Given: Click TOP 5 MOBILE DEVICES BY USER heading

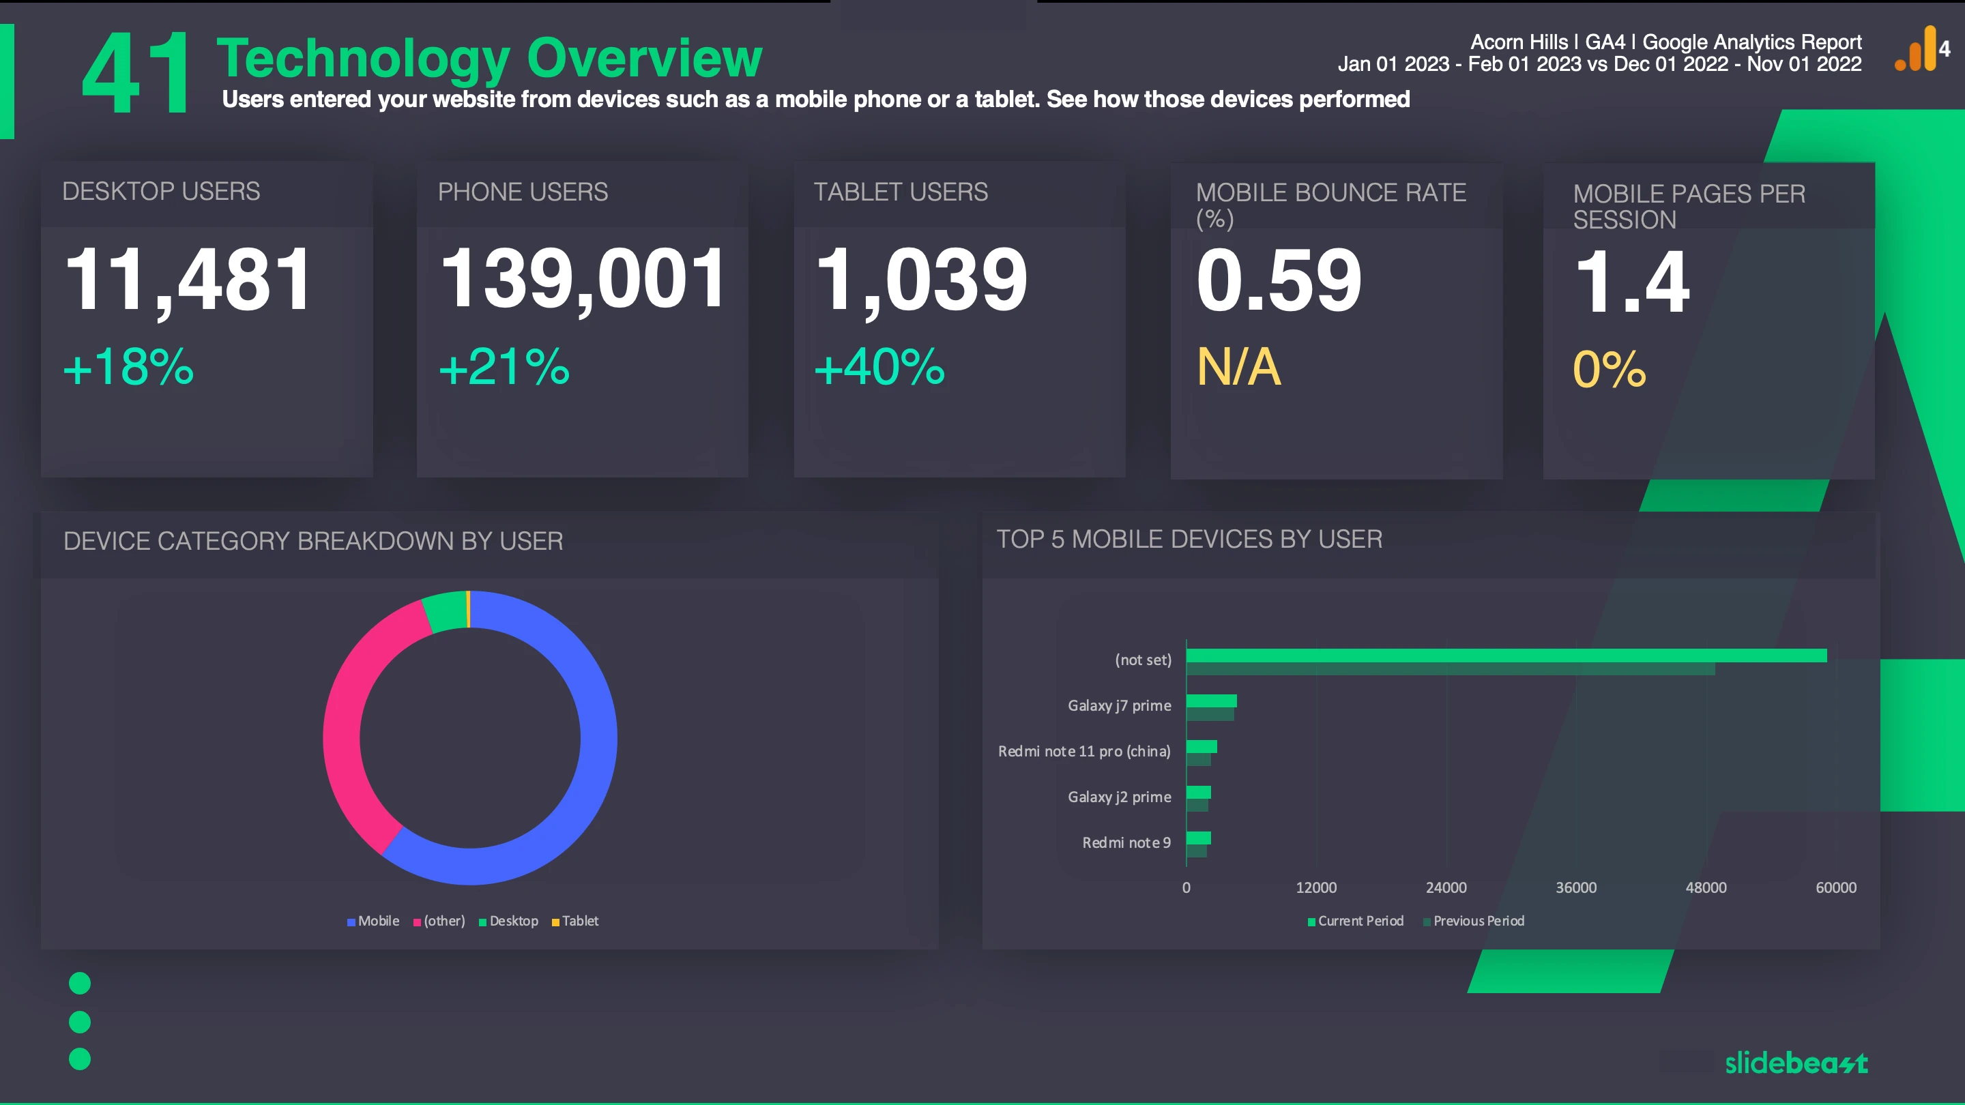Looking at the screenshot, I should click(x=1189, y=539).
